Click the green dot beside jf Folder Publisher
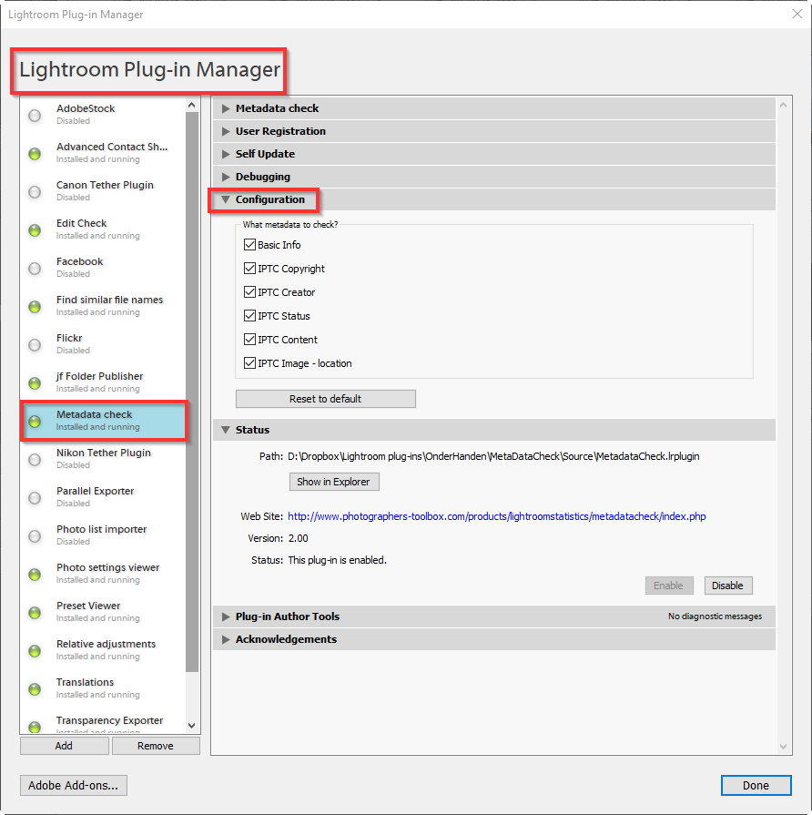 click(x=35, y=383)
